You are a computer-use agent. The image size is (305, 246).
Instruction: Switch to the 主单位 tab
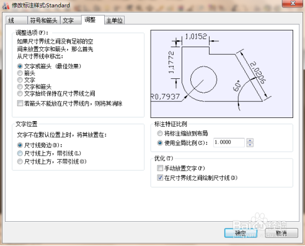click(114, 20)
